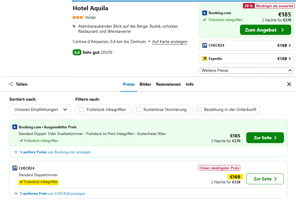Open the Expedia €169 arrow
296x202 pixels.
tap(290, 59)
